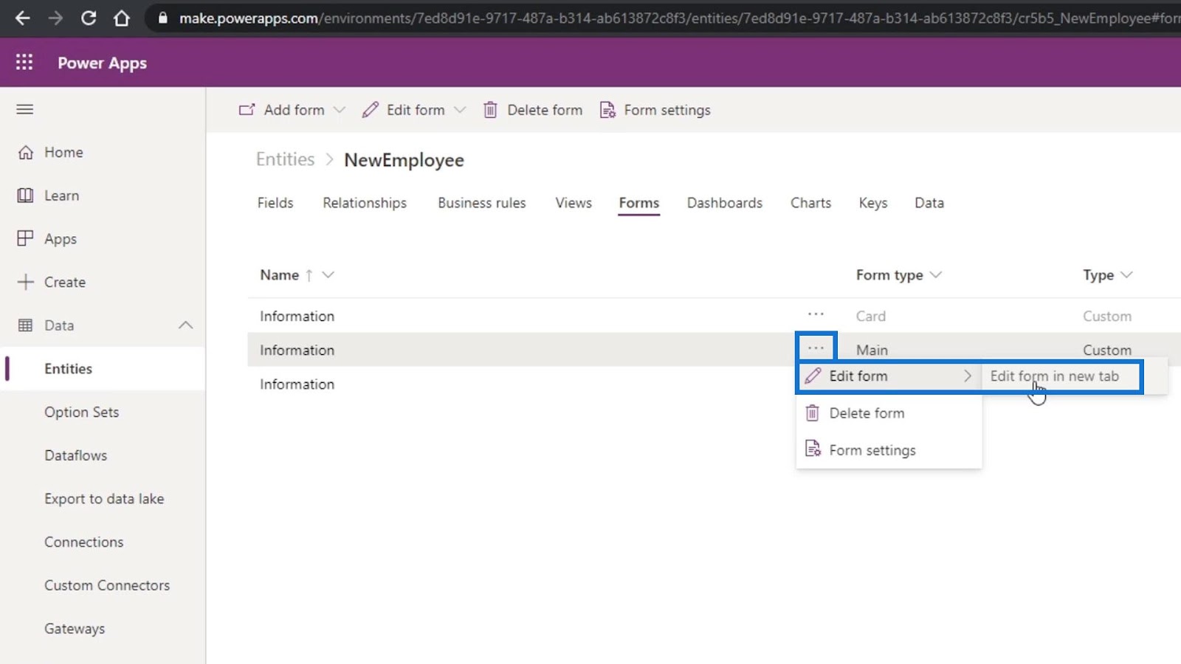
Task: Select the Card Information form name
Action: 297,316
